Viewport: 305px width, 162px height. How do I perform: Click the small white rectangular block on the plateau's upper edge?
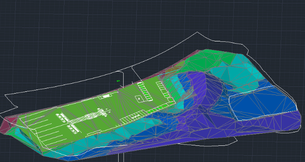tap(106, 96)
